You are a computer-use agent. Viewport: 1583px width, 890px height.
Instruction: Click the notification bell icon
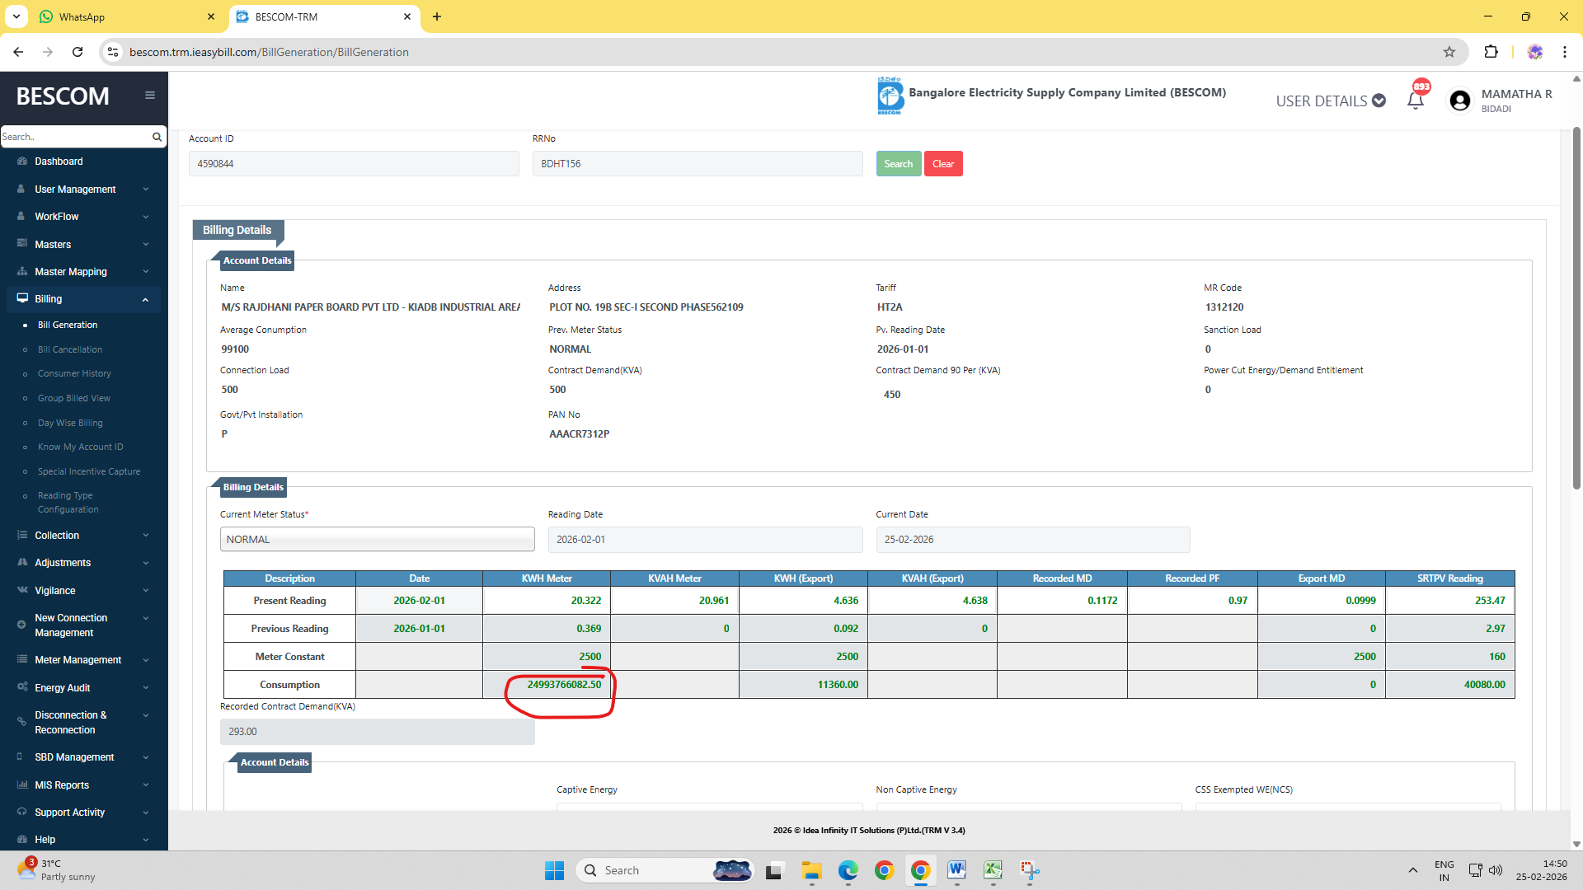tap(1415, 101)
